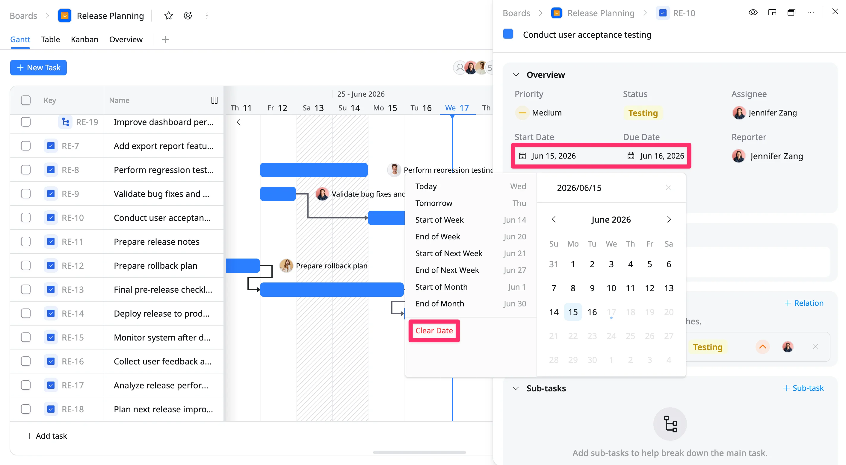Select the RE-18 row checkbox
The width and height of the screenshot is (846, 465).
click(x=26, y=409)
